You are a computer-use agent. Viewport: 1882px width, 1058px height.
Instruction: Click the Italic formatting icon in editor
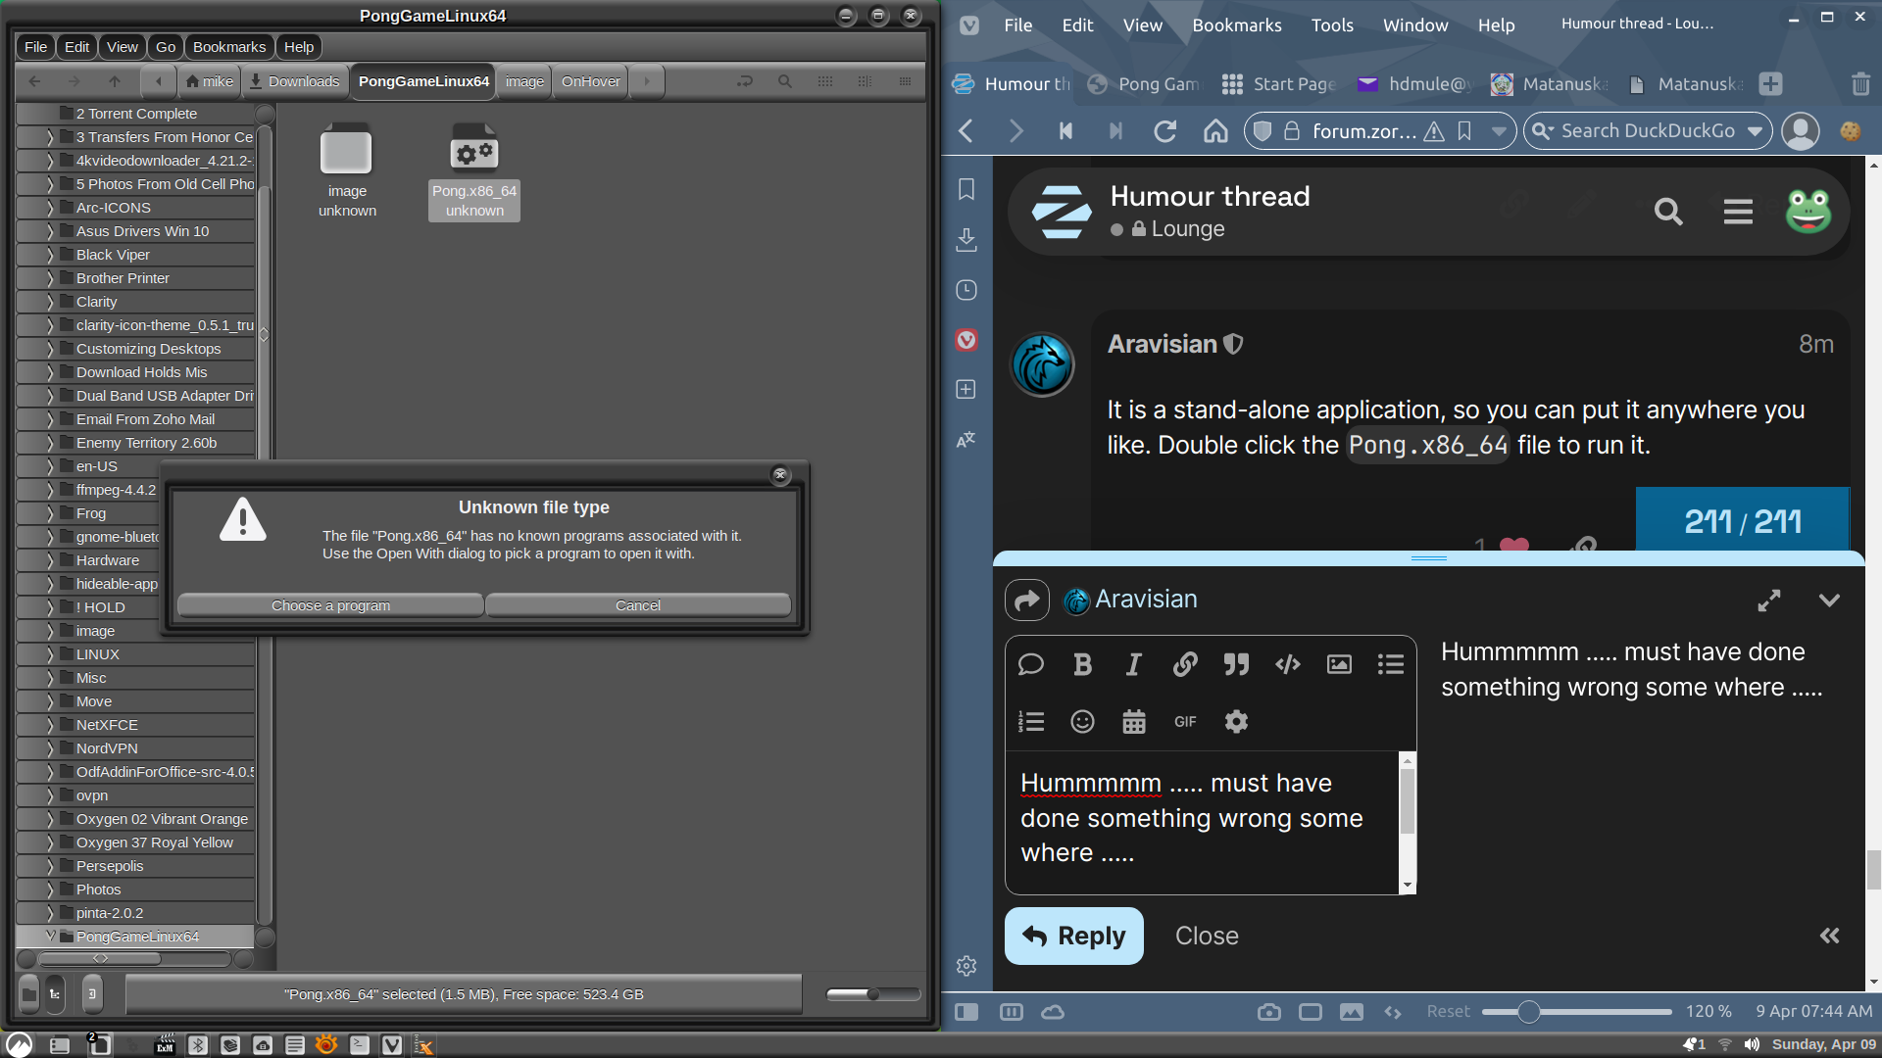(1133, 665)
